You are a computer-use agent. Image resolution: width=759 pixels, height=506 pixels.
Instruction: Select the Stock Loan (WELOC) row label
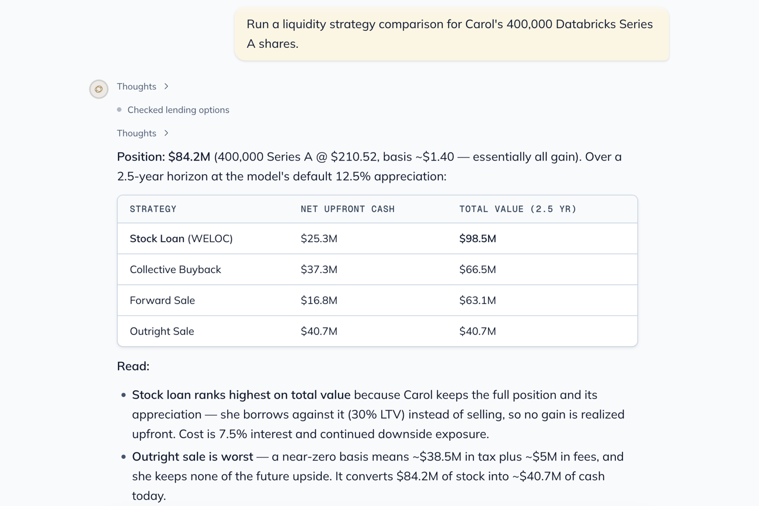181,238
